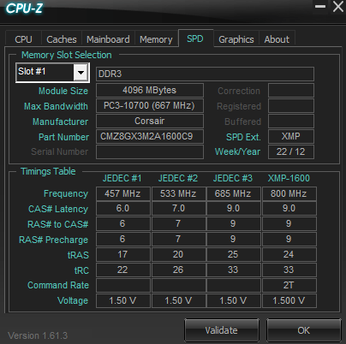Viewport: 346px width, 344px height.
Task: Click CAS# Latency 6.0 cell
Action: coord(123,209)
